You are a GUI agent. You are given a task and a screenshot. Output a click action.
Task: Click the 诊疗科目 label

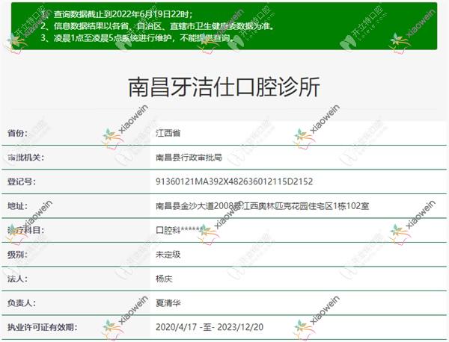tap(25, 230)
